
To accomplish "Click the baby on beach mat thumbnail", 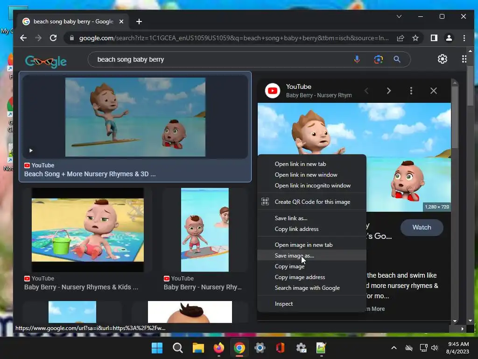I will (x=88, y=230).
